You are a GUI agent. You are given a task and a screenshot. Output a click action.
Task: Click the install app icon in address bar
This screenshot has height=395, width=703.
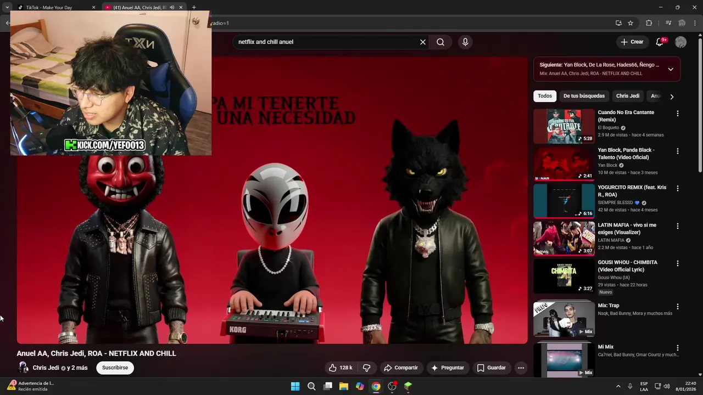click(618, 23)
